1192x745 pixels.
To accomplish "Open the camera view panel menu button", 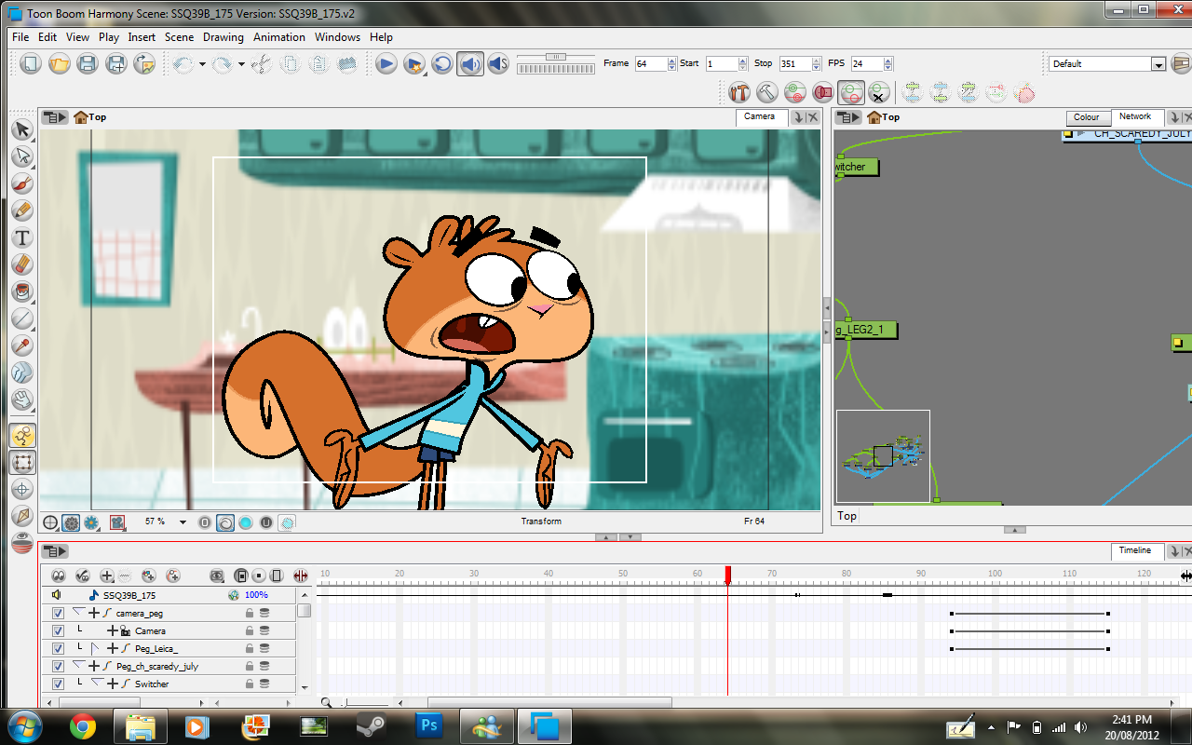I will 55,117.
